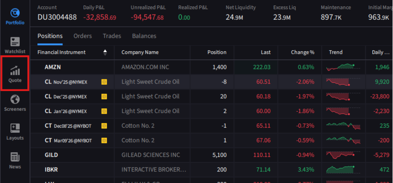Switch to the Trades tab
The width and height of the screenshot is (393, 183).
[112, 36]
